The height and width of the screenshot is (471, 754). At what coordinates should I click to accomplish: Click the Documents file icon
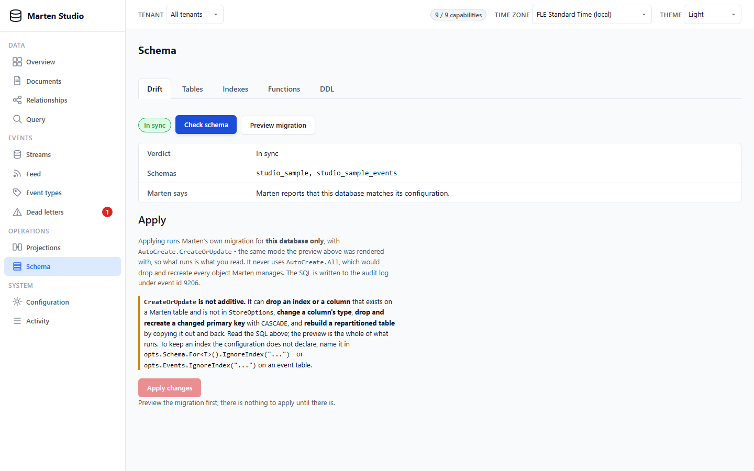click(x=17, y=81)
